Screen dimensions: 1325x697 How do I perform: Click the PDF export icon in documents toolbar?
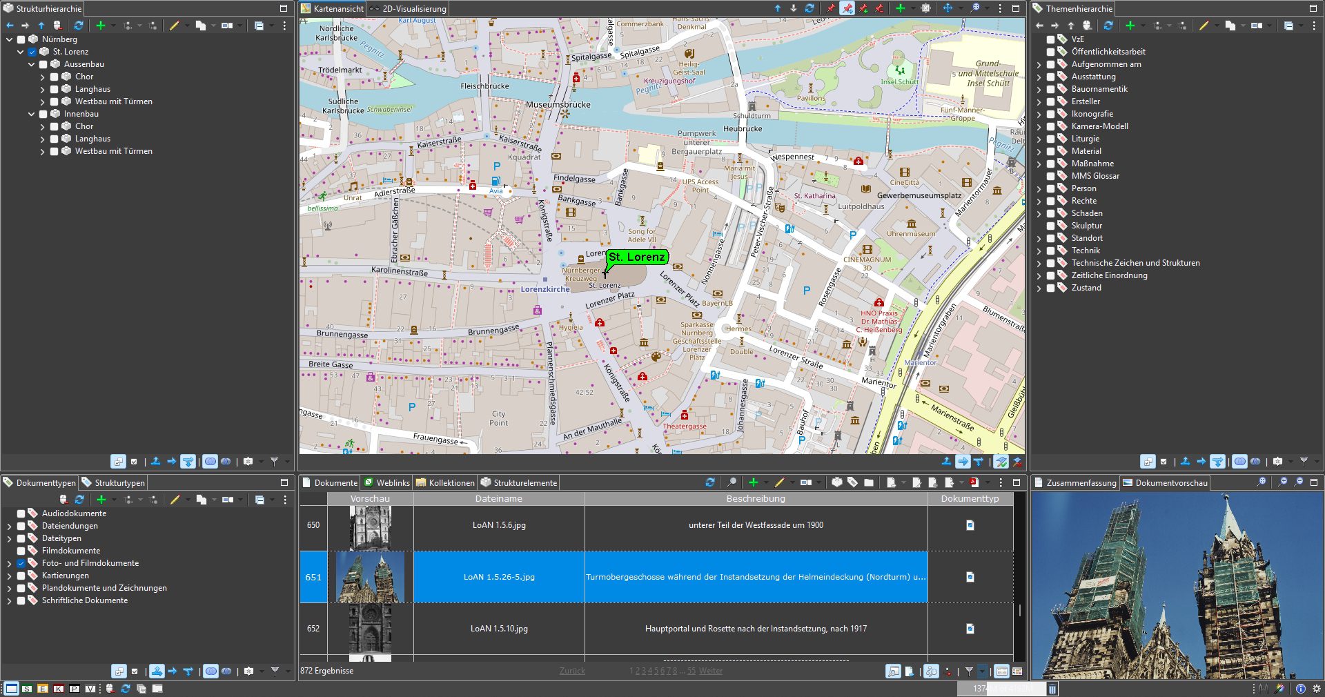pyautogui.click(x=974, y=482)
